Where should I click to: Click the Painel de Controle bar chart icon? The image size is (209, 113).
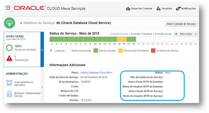(x=128, y=9)
